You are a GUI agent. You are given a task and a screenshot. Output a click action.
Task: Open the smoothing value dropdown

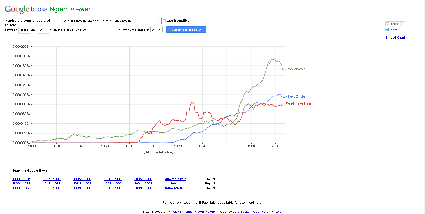[x=156, y=30]
